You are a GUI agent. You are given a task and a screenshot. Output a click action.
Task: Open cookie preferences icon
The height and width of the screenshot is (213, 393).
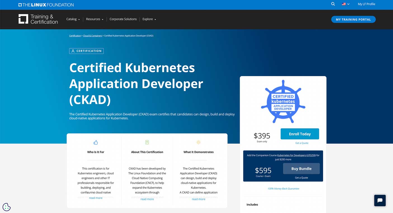(6, 207)
